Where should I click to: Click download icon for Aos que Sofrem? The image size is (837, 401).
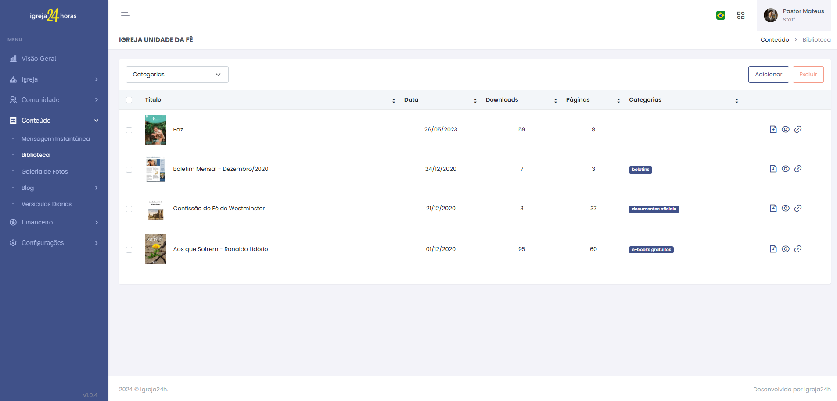[x=773, y=249]
